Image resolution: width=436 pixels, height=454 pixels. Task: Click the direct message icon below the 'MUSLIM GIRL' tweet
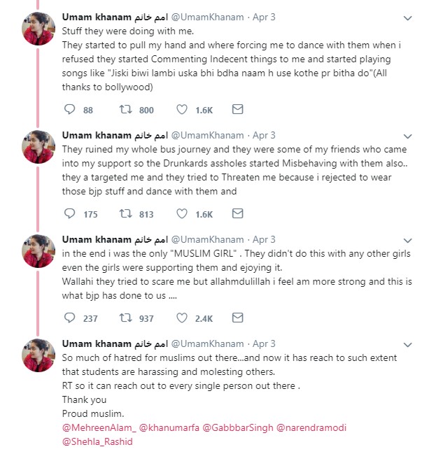[x=237, y=318]
